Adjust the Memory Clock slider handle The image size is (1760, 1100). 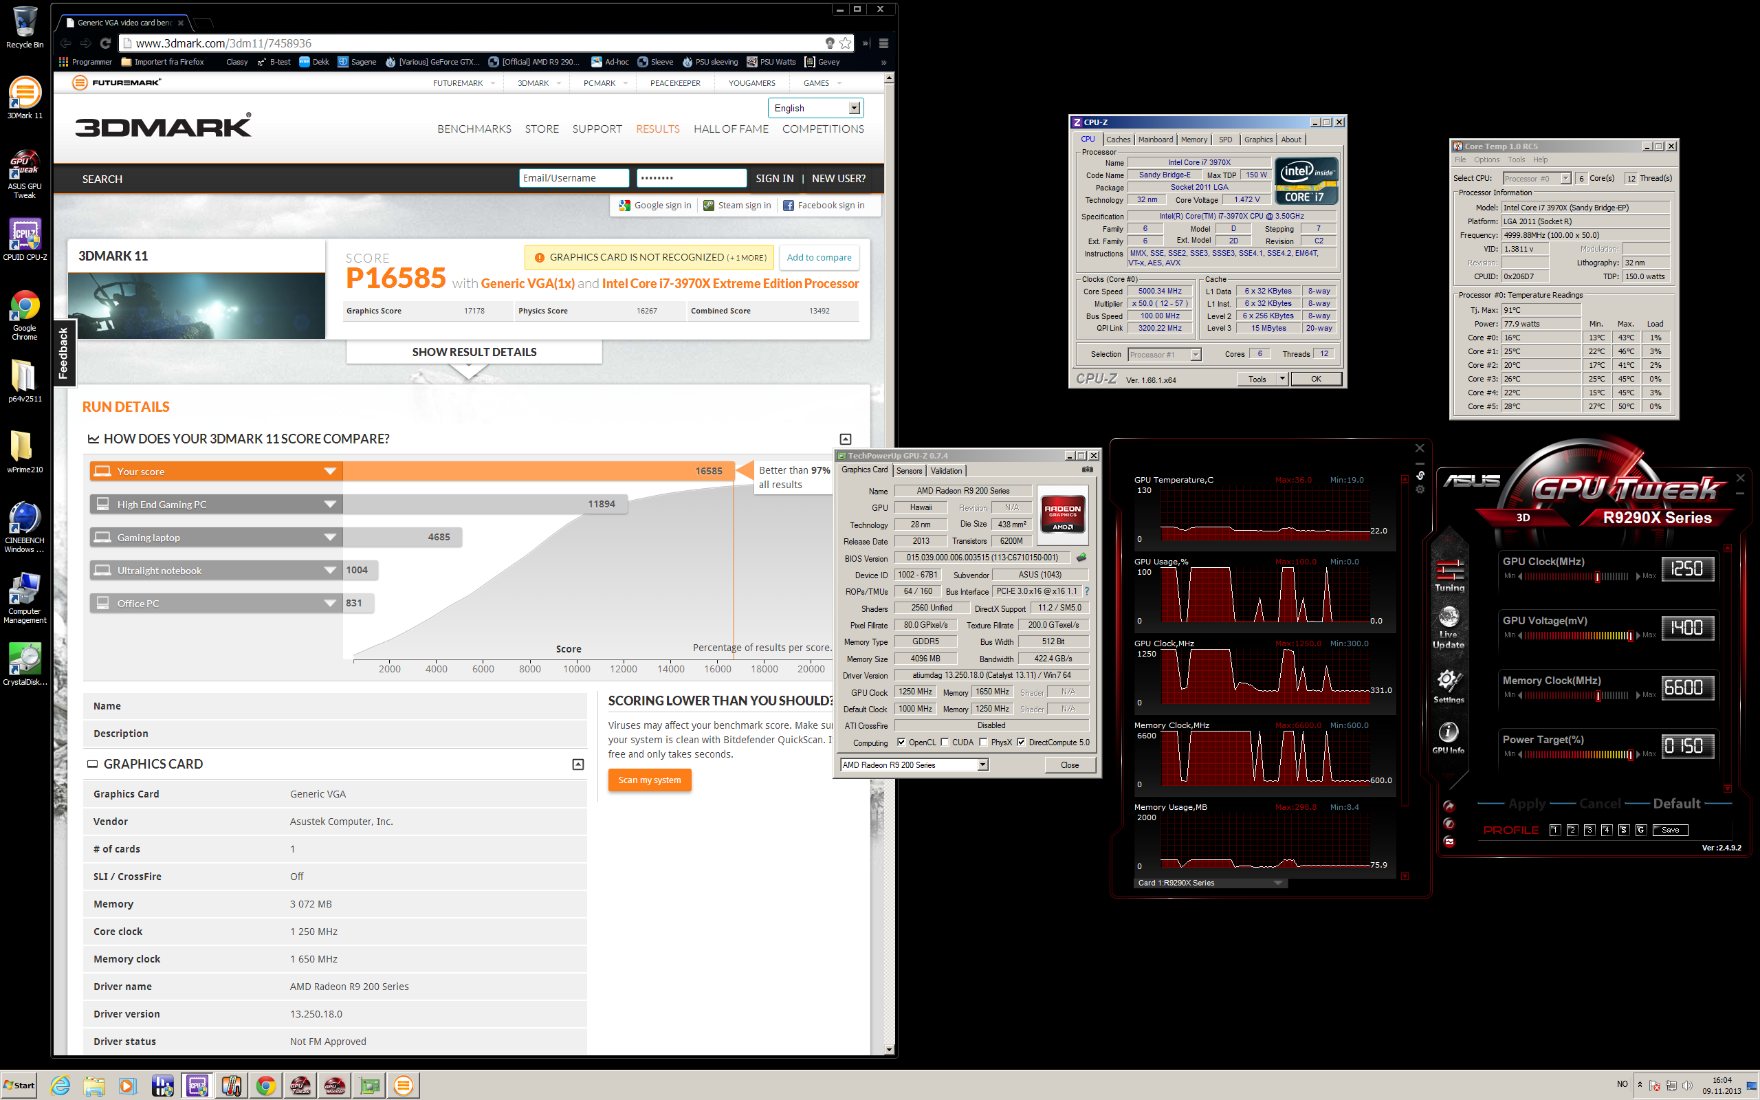coord(1597,696)
